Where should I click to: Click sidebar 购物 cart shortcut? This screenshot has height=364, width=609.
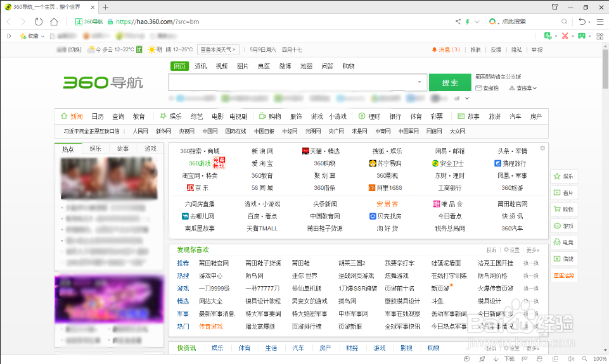point(564,209)
